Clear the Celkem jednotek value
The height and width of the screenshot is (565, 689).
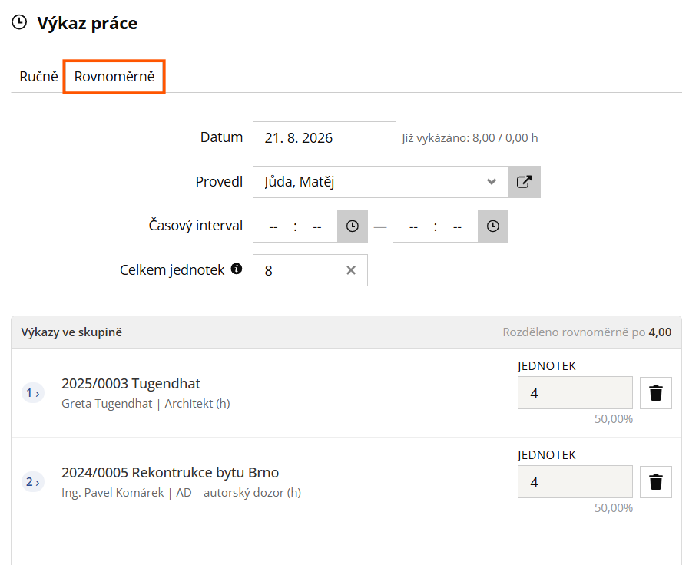[x=351, y=270]
